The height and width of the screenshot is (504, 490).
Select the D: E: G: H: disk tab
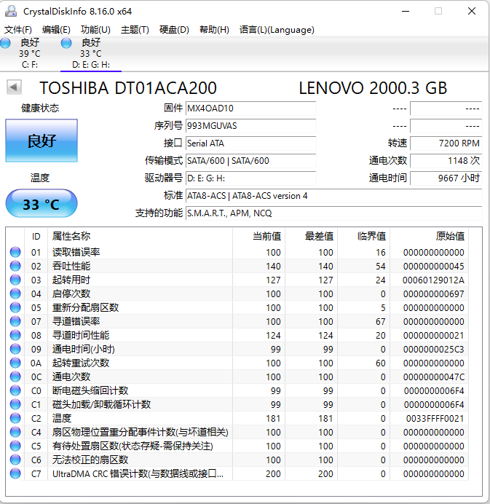91,53
